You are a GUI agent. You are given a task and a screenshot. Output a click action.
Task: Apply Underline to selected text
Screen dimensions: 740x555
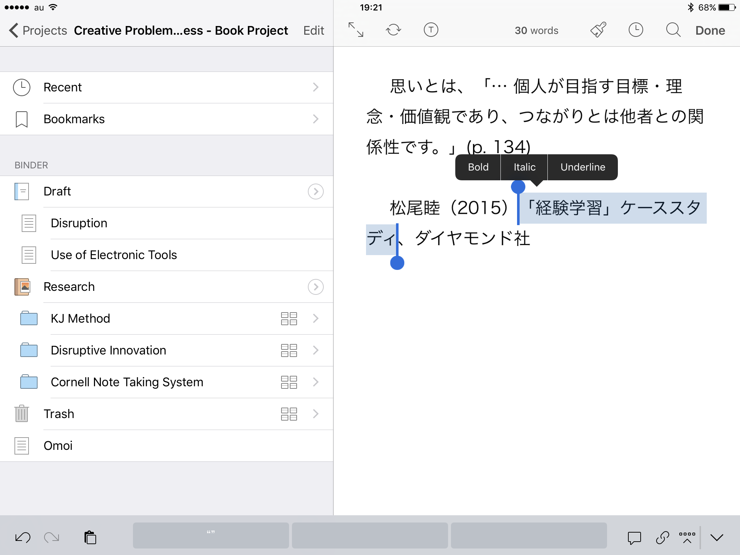pos(583,167)
